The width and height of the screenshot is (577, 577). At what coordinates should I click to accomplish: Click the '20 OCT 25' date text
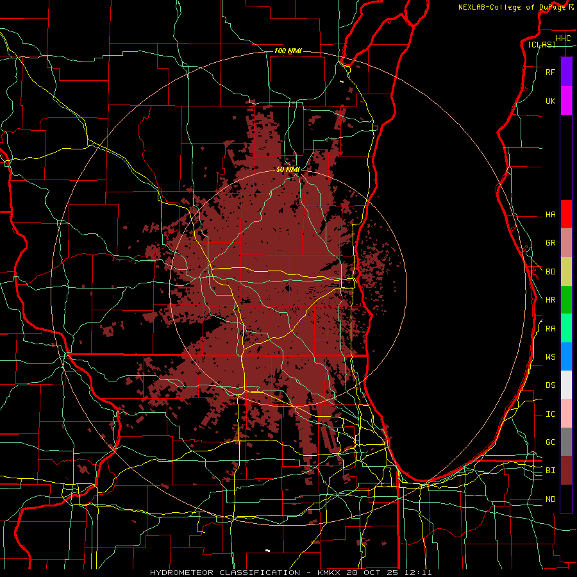372,573
